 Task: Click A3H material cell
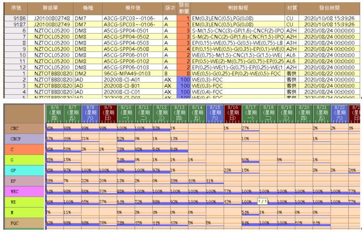pyautogui.click(x=292, y=43)
